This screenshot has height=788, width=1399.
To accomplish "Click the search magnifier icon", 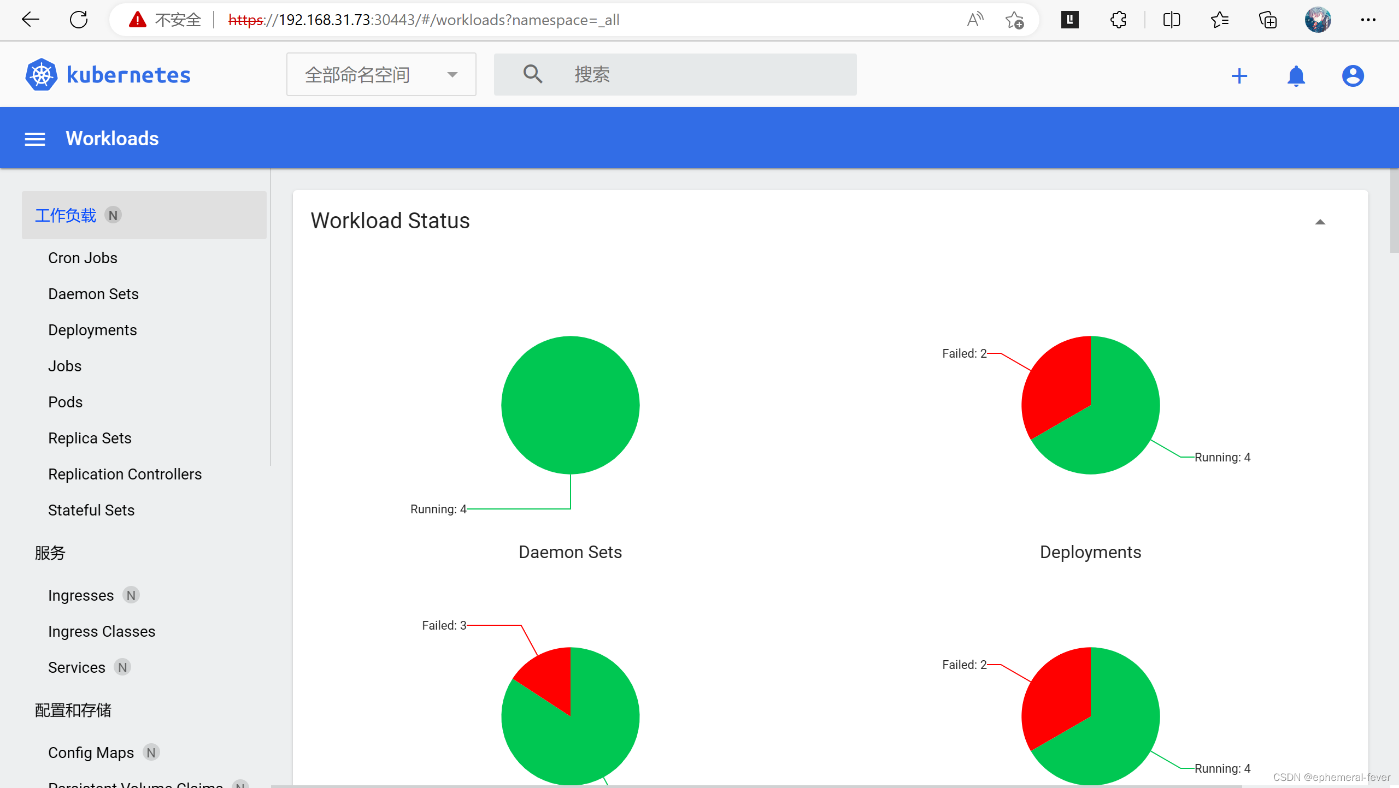I will [x=532, y=74].
